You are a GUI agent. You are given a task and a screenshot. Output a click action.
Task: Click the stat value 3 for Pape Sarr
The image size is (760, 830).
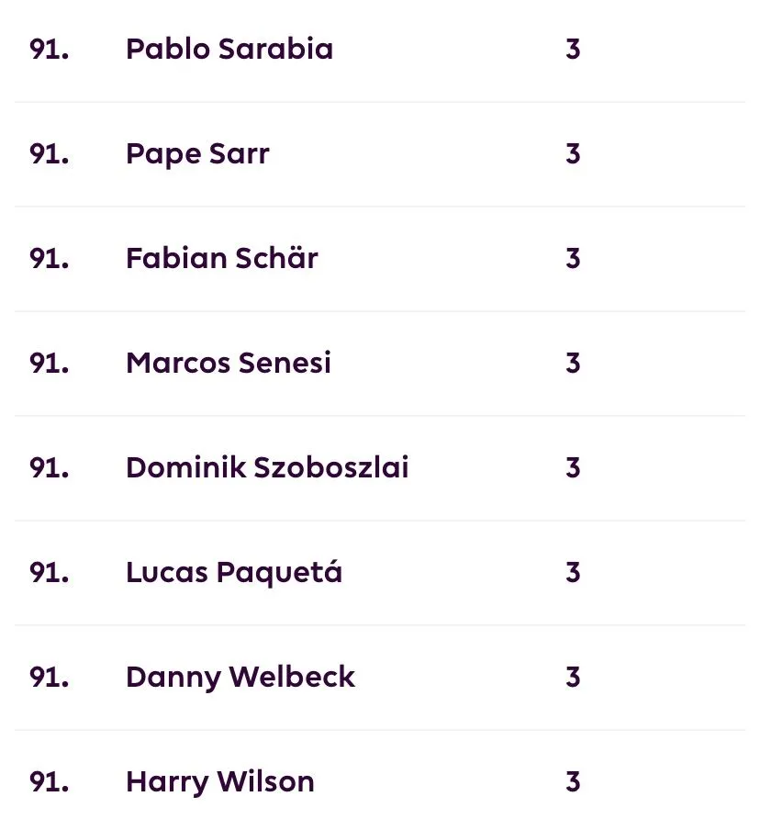pos(573,154)
